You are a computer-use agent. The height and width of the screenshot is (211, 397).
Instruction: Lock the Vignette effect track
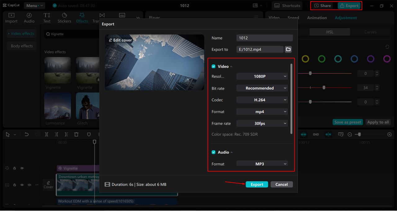point(15,168)
